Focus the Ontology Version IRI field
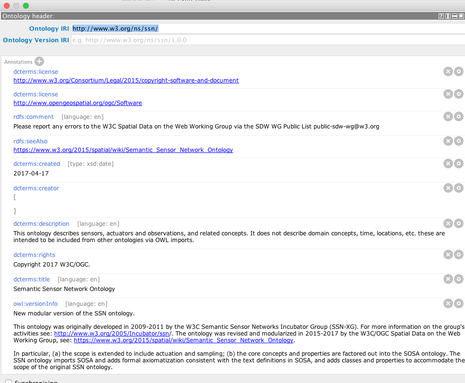465x383 pixels. [268, 40]
